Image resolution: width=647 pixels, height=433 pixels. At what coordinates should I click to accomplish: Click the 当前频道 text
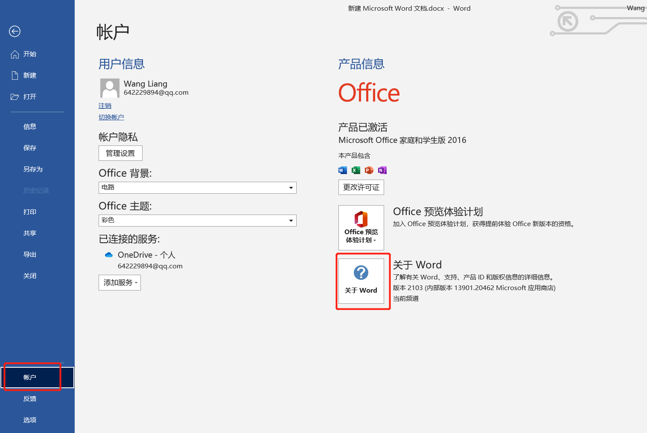406,299
